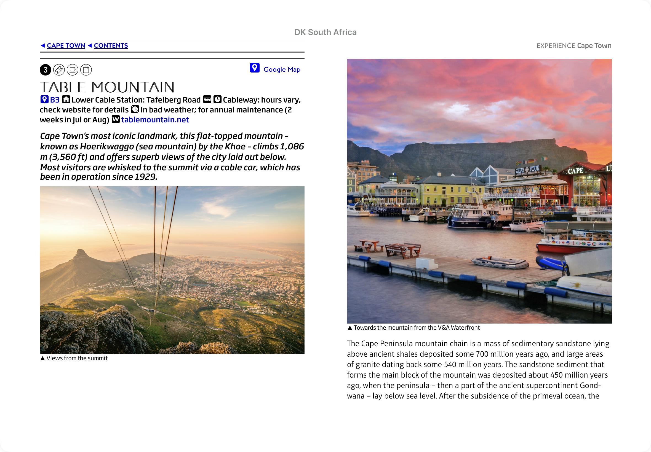Open the Google Map link
This screenshot has width=651, height=452.
point(282,69)
